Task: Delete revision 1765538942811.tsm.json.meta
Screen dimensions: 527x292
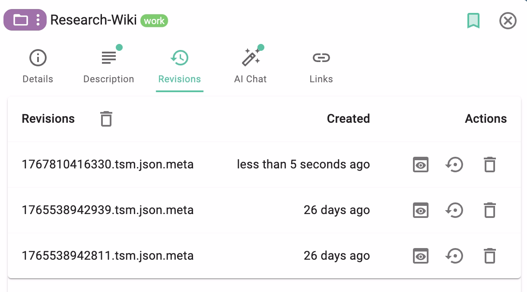Action: click(489, 256)
